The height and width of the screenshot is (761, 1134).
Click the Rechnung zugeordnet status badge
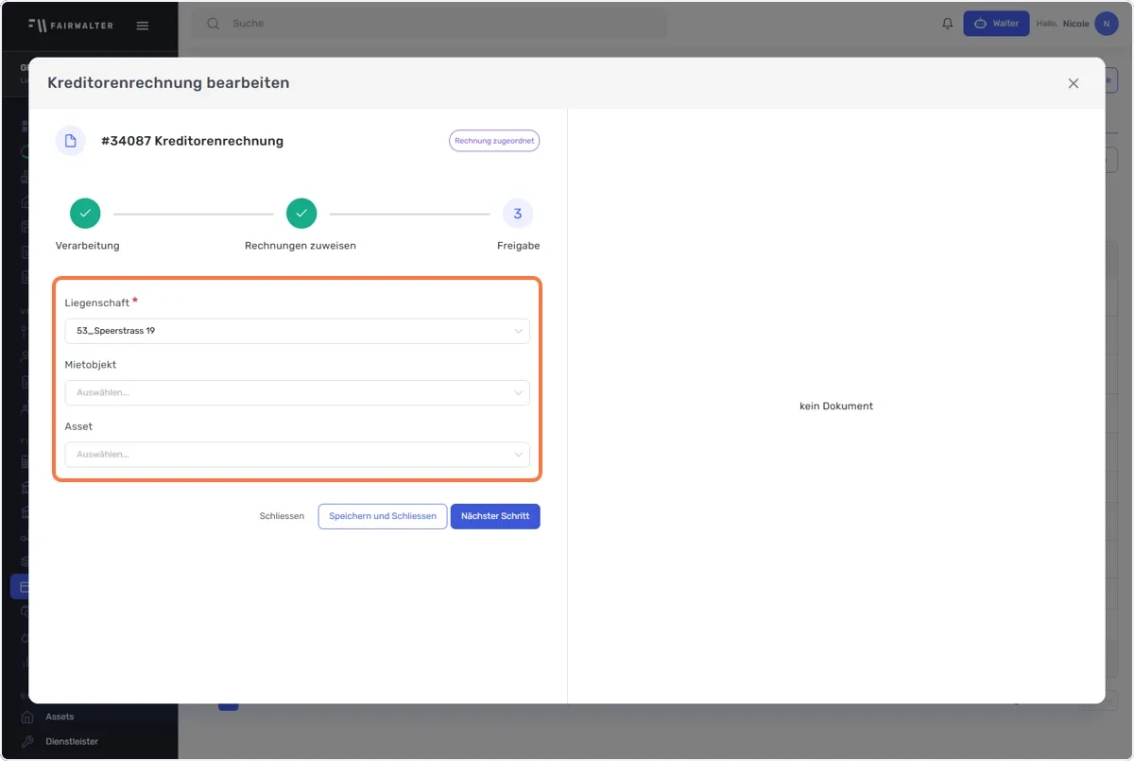[494, 141]
